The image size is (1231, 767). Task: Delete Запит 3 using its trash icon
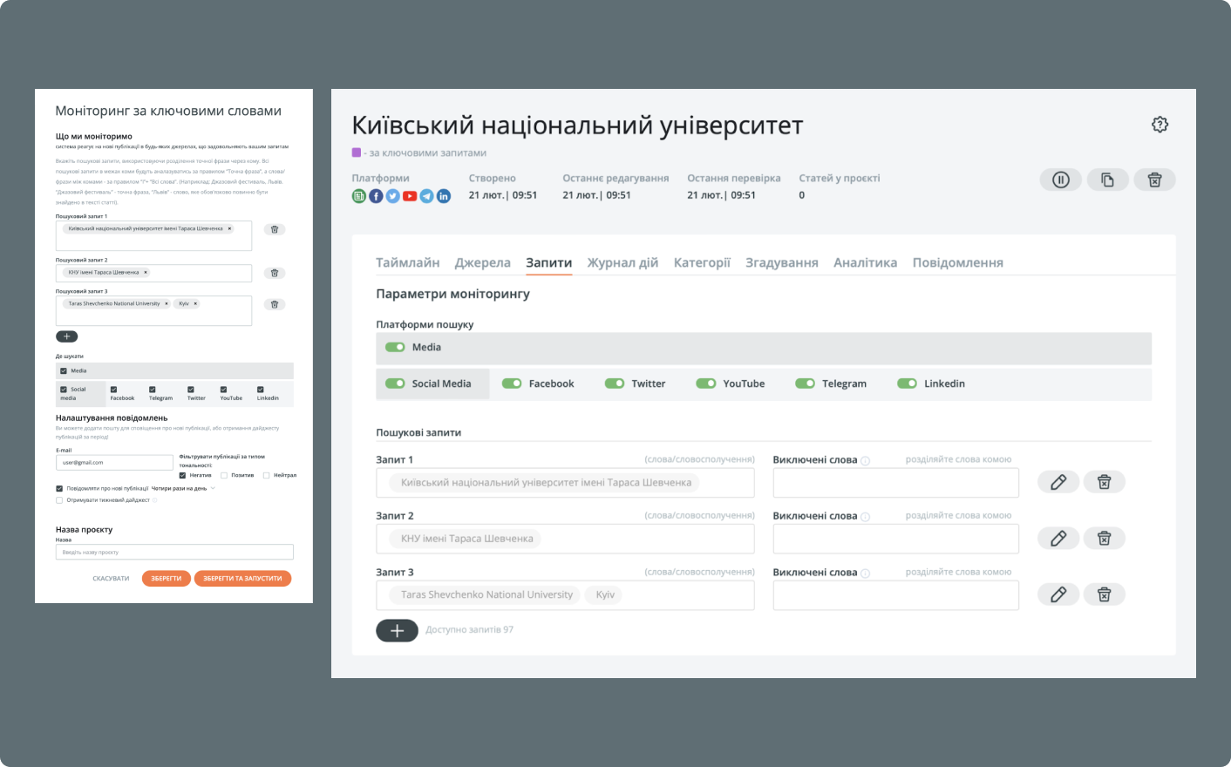(x=1104, y=594)
